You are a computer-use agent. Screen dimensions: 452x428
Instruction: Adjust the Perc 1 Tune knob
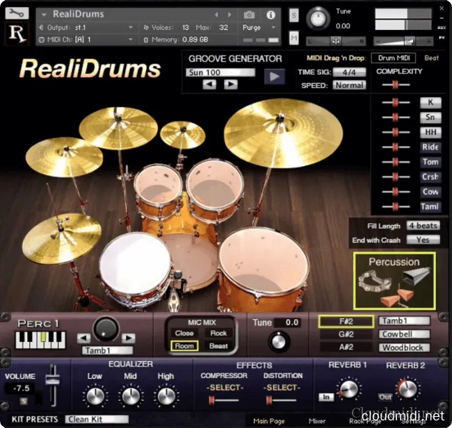[279, 342]
